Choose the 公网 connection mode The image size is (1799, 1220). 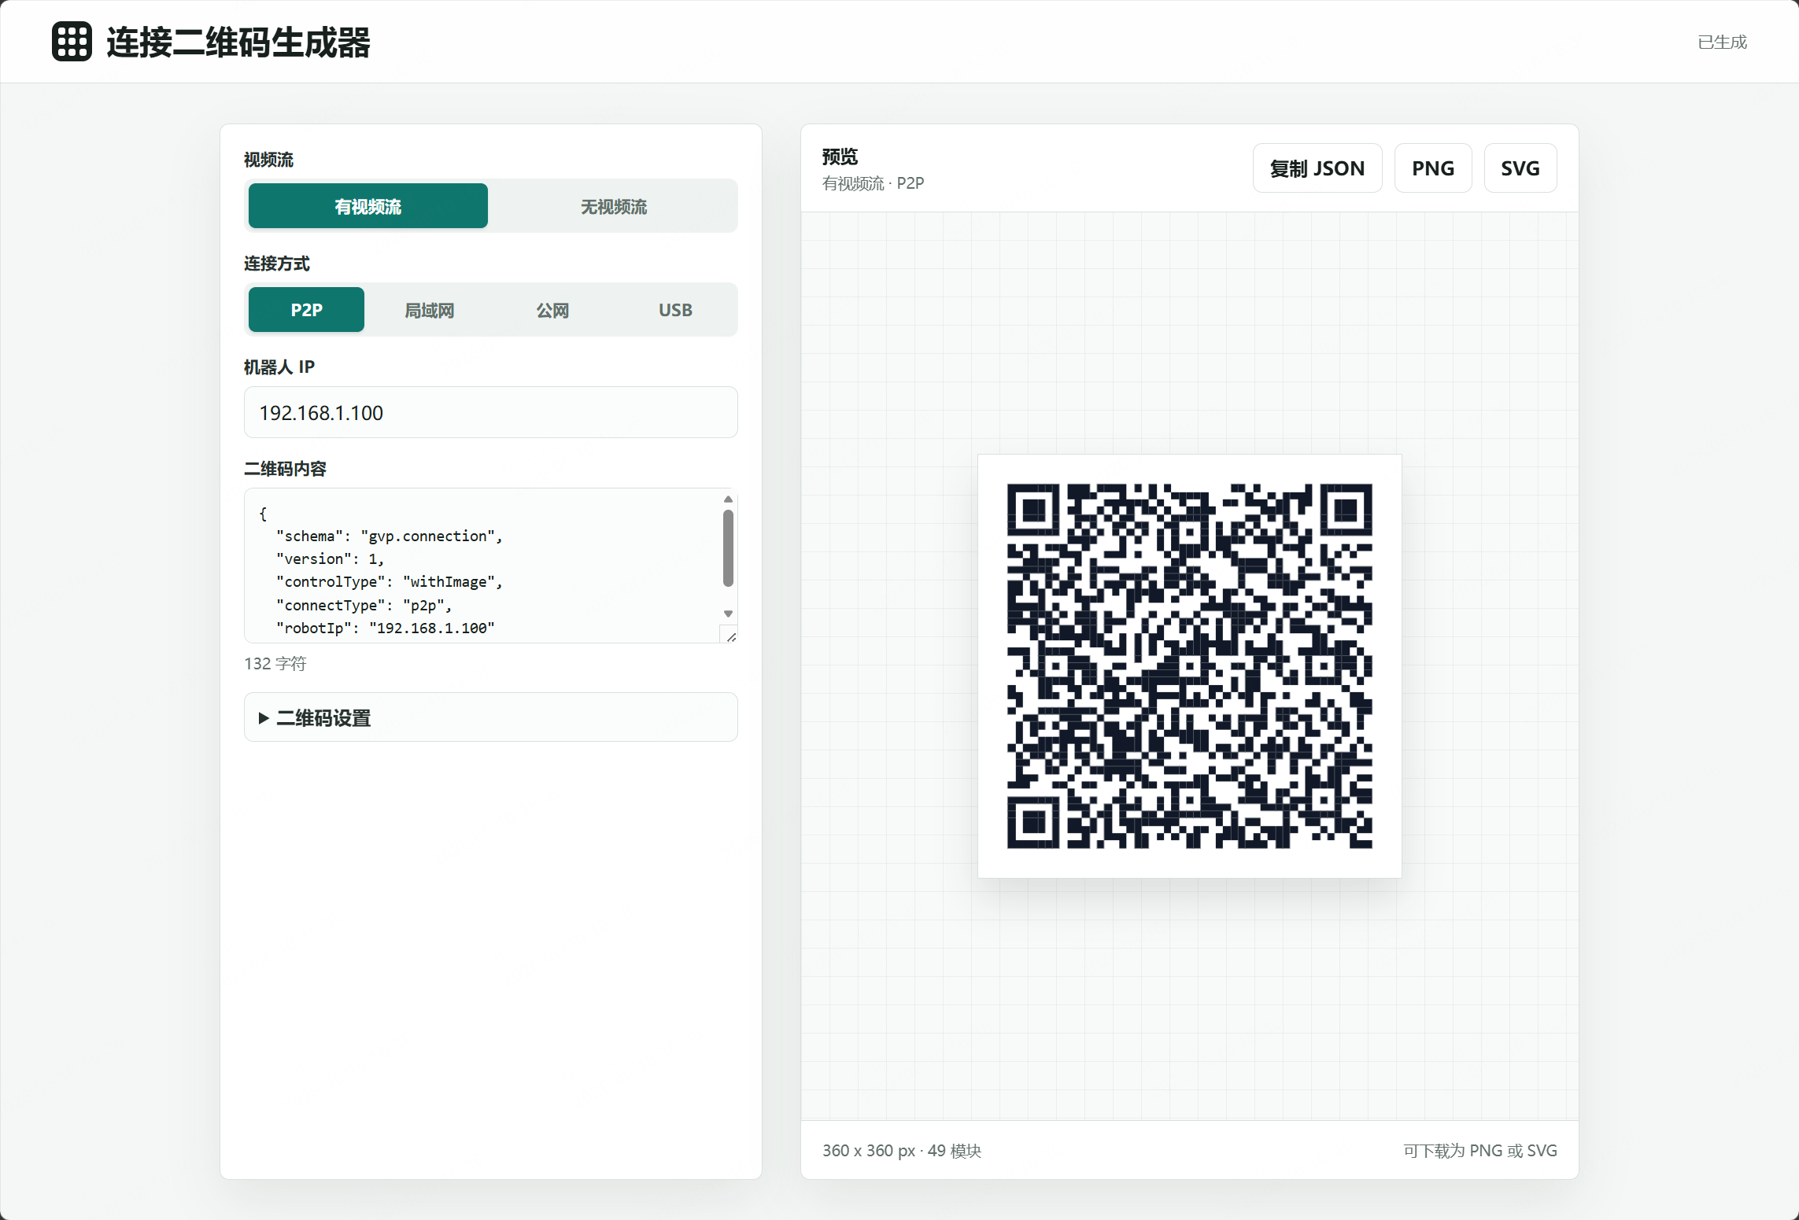(x=552, y=310)
